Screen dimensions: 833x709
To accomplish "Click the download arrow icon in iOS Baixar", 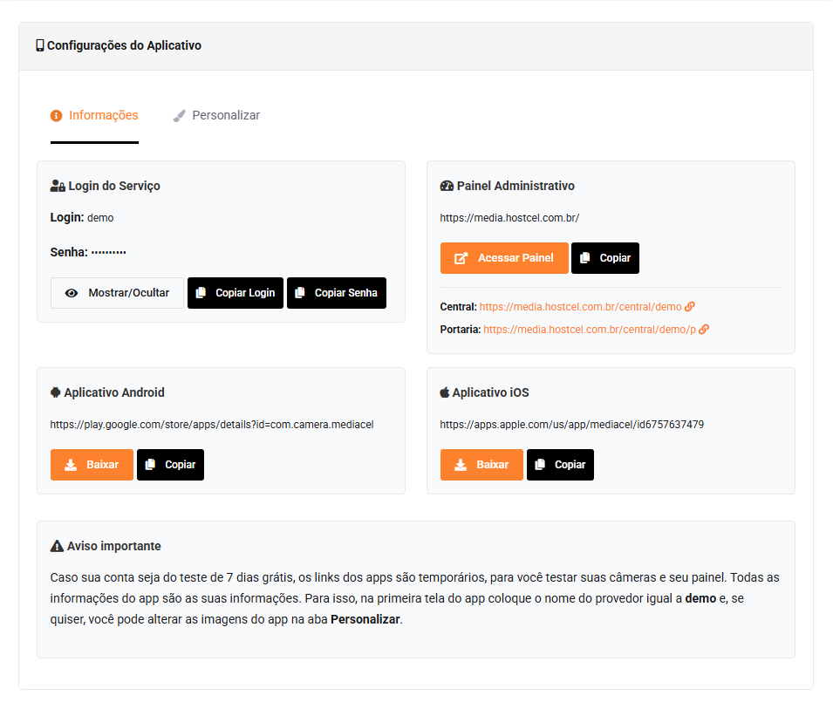I will click(461, 465).
